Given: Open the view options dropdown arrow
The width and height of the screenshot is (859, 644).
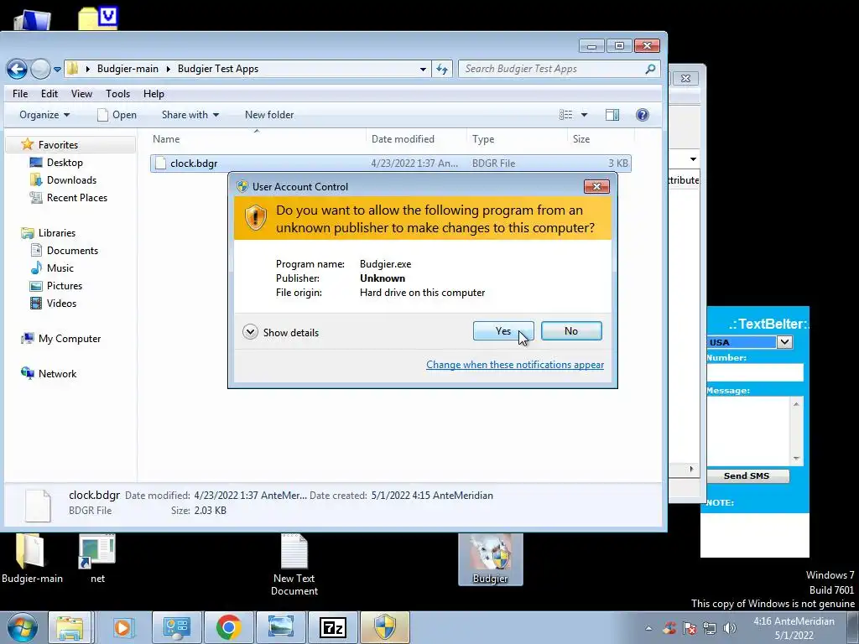Looking at the screenshot, I should 584,114.
